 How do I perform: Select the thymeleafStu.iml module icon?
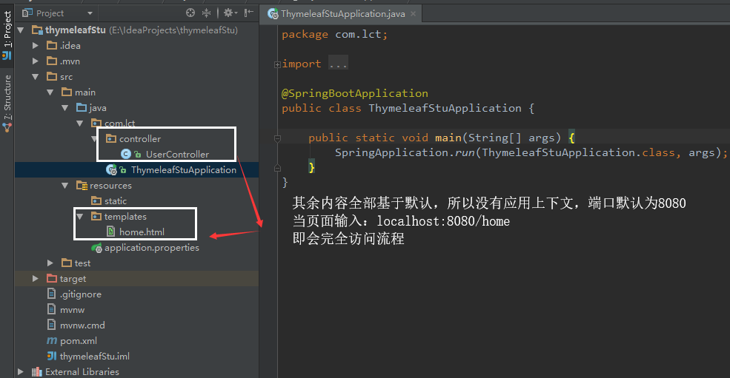[x=52, y=356]
